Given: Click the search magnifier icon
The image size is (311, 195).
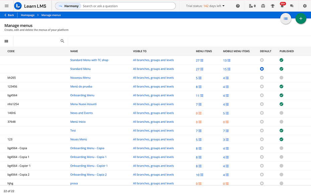Looking at the screenshot, I should tap(62, 41).
